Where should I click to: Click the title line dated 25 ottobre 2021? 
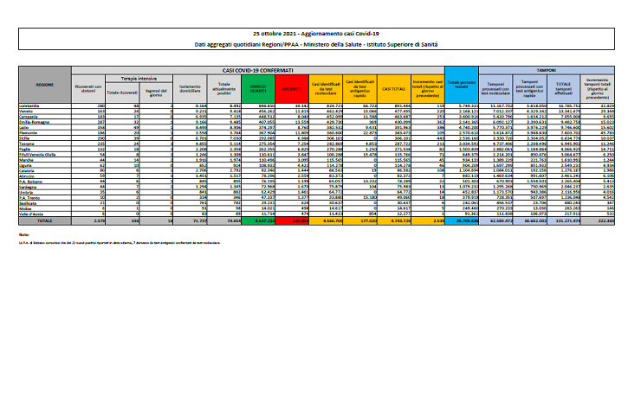[320, 30]
